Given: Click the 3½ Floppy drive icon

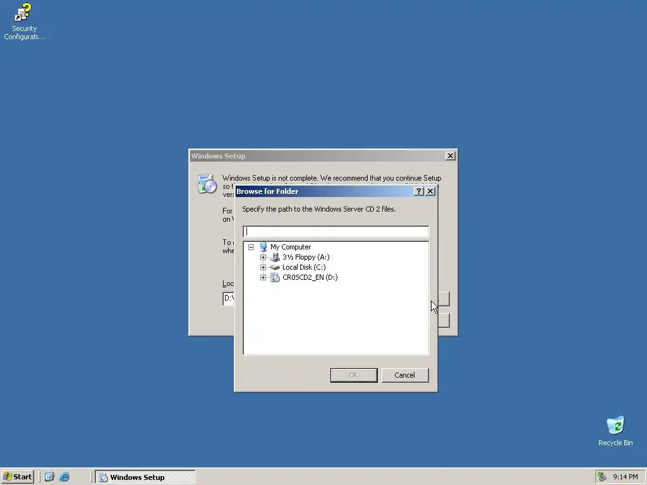Looking at the screenshot, I should pyautogui.click(x=275, y=258).
